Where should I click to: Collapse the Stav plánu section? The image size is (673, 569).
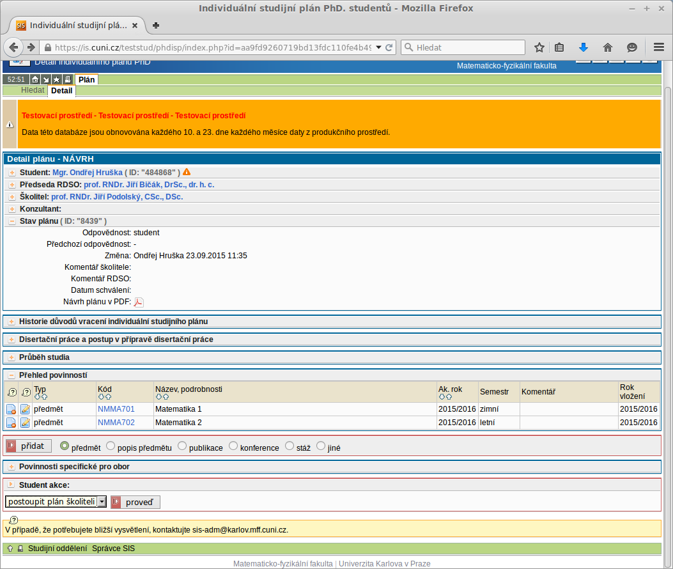(x=12, y=221)
